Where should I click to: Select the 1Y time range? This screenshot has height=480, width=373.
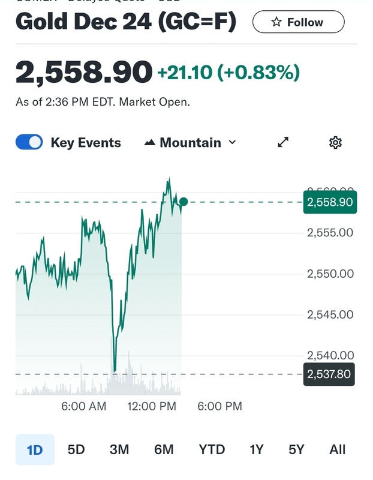click(x=256, y=449)
